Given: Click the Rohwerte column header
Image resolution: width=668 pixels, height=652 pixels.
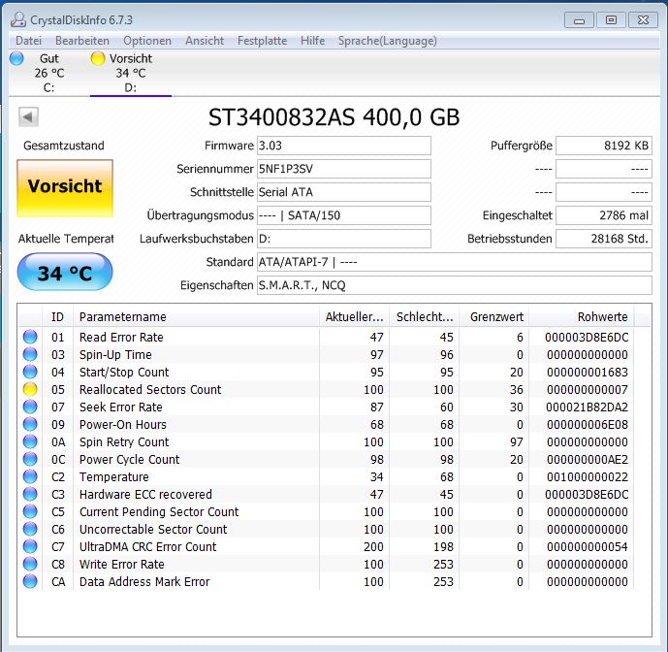Looking at the screenshot, I should coord(582,316).
